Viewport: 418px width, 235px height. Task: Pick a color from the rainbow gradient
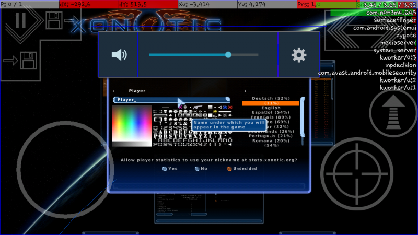[x=132, y=123]
